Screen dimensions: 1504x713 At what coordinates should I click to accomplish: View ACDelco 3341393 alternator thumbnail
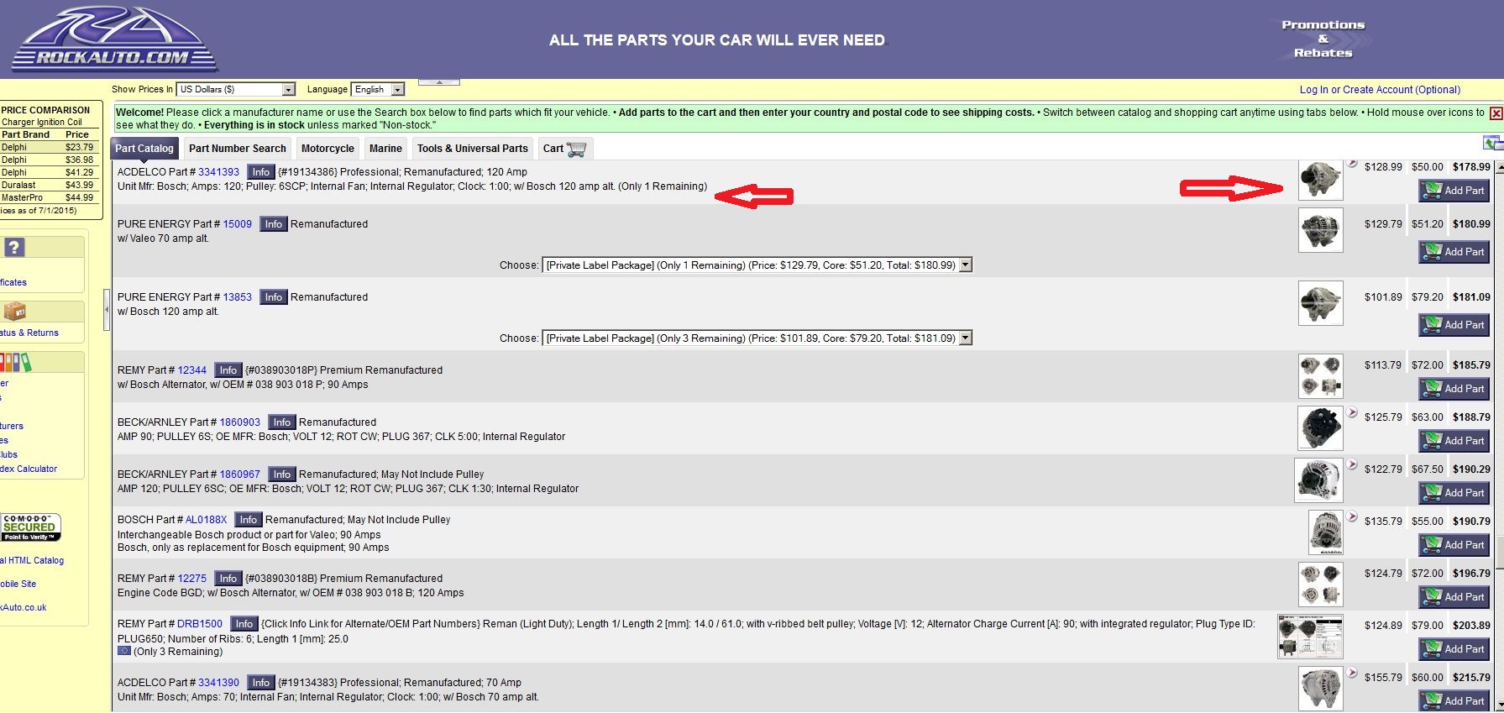click(1320, 178)
